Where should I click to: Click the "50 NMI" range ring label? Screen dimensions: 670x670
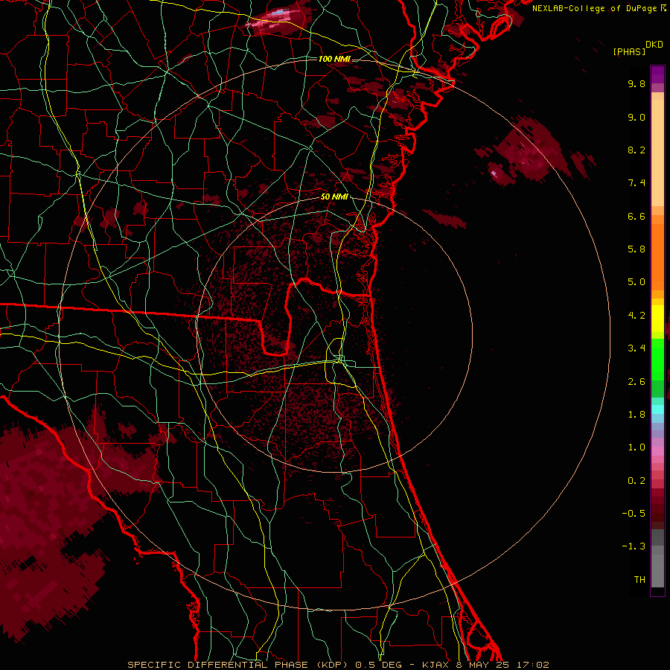pyautogui.click(x=334, y=197)
